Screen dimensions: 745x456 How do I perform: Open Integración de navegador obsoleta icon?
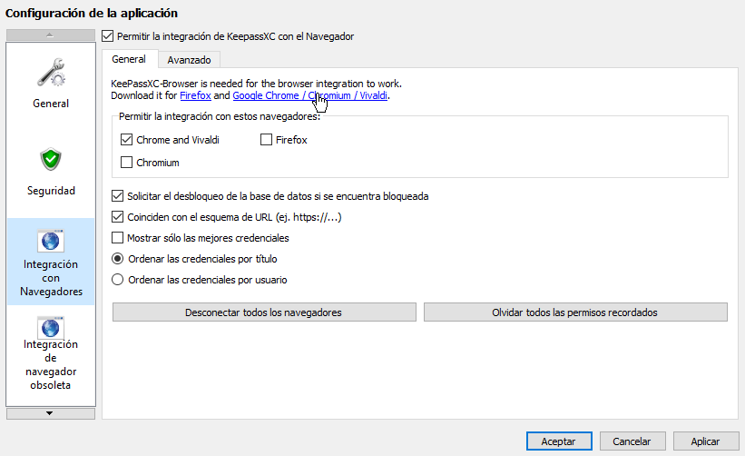[51, 328]
